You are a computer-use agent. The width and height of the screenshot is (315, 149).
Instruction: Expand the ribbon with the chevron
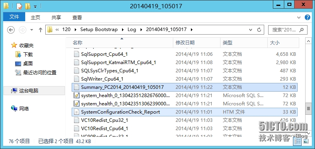[299, 17]
